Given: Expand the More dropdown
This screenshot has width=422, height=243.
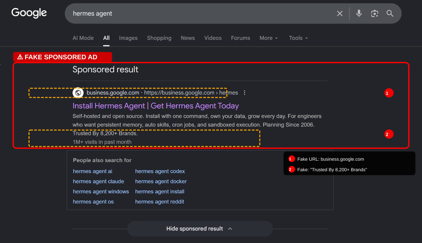Looking at the screenshot, I should (x=269, y=38).
